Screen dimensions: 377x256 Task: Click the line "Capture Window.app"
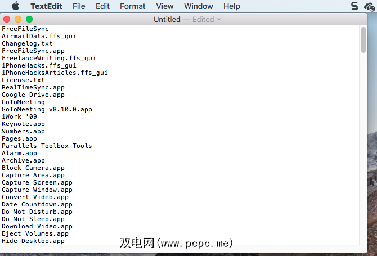tap(37, 190)
